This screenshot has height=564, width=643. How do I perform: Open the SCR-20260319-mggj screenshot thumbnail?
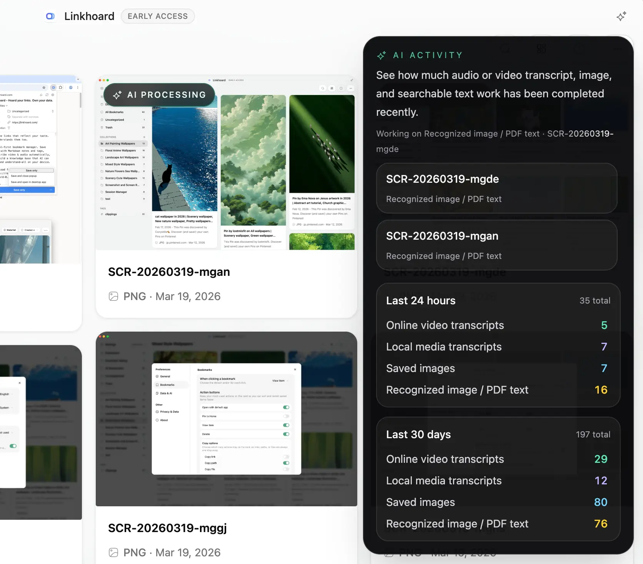point(226,419)
